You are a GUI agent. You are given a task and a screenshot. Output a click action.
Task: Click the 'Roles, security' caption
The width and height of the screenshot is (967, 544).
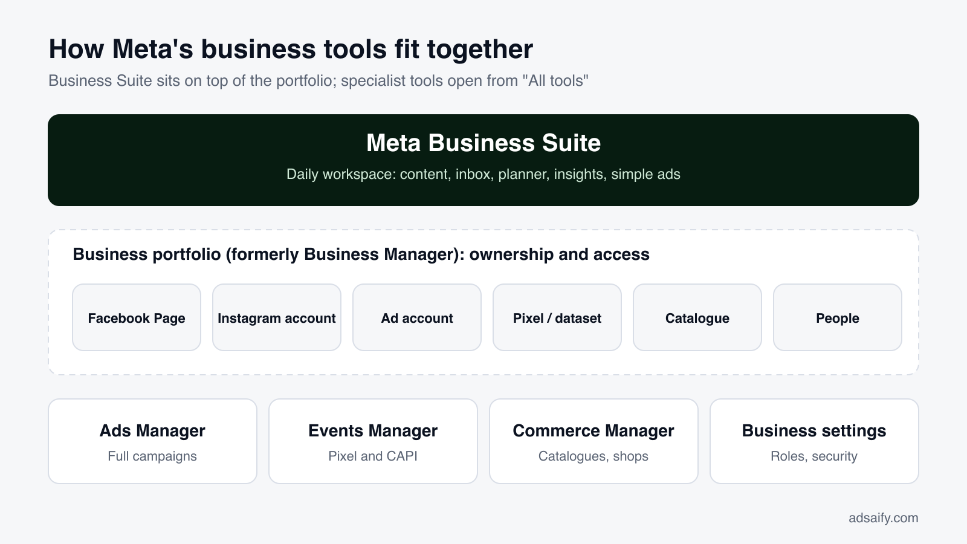click(814, 456)
